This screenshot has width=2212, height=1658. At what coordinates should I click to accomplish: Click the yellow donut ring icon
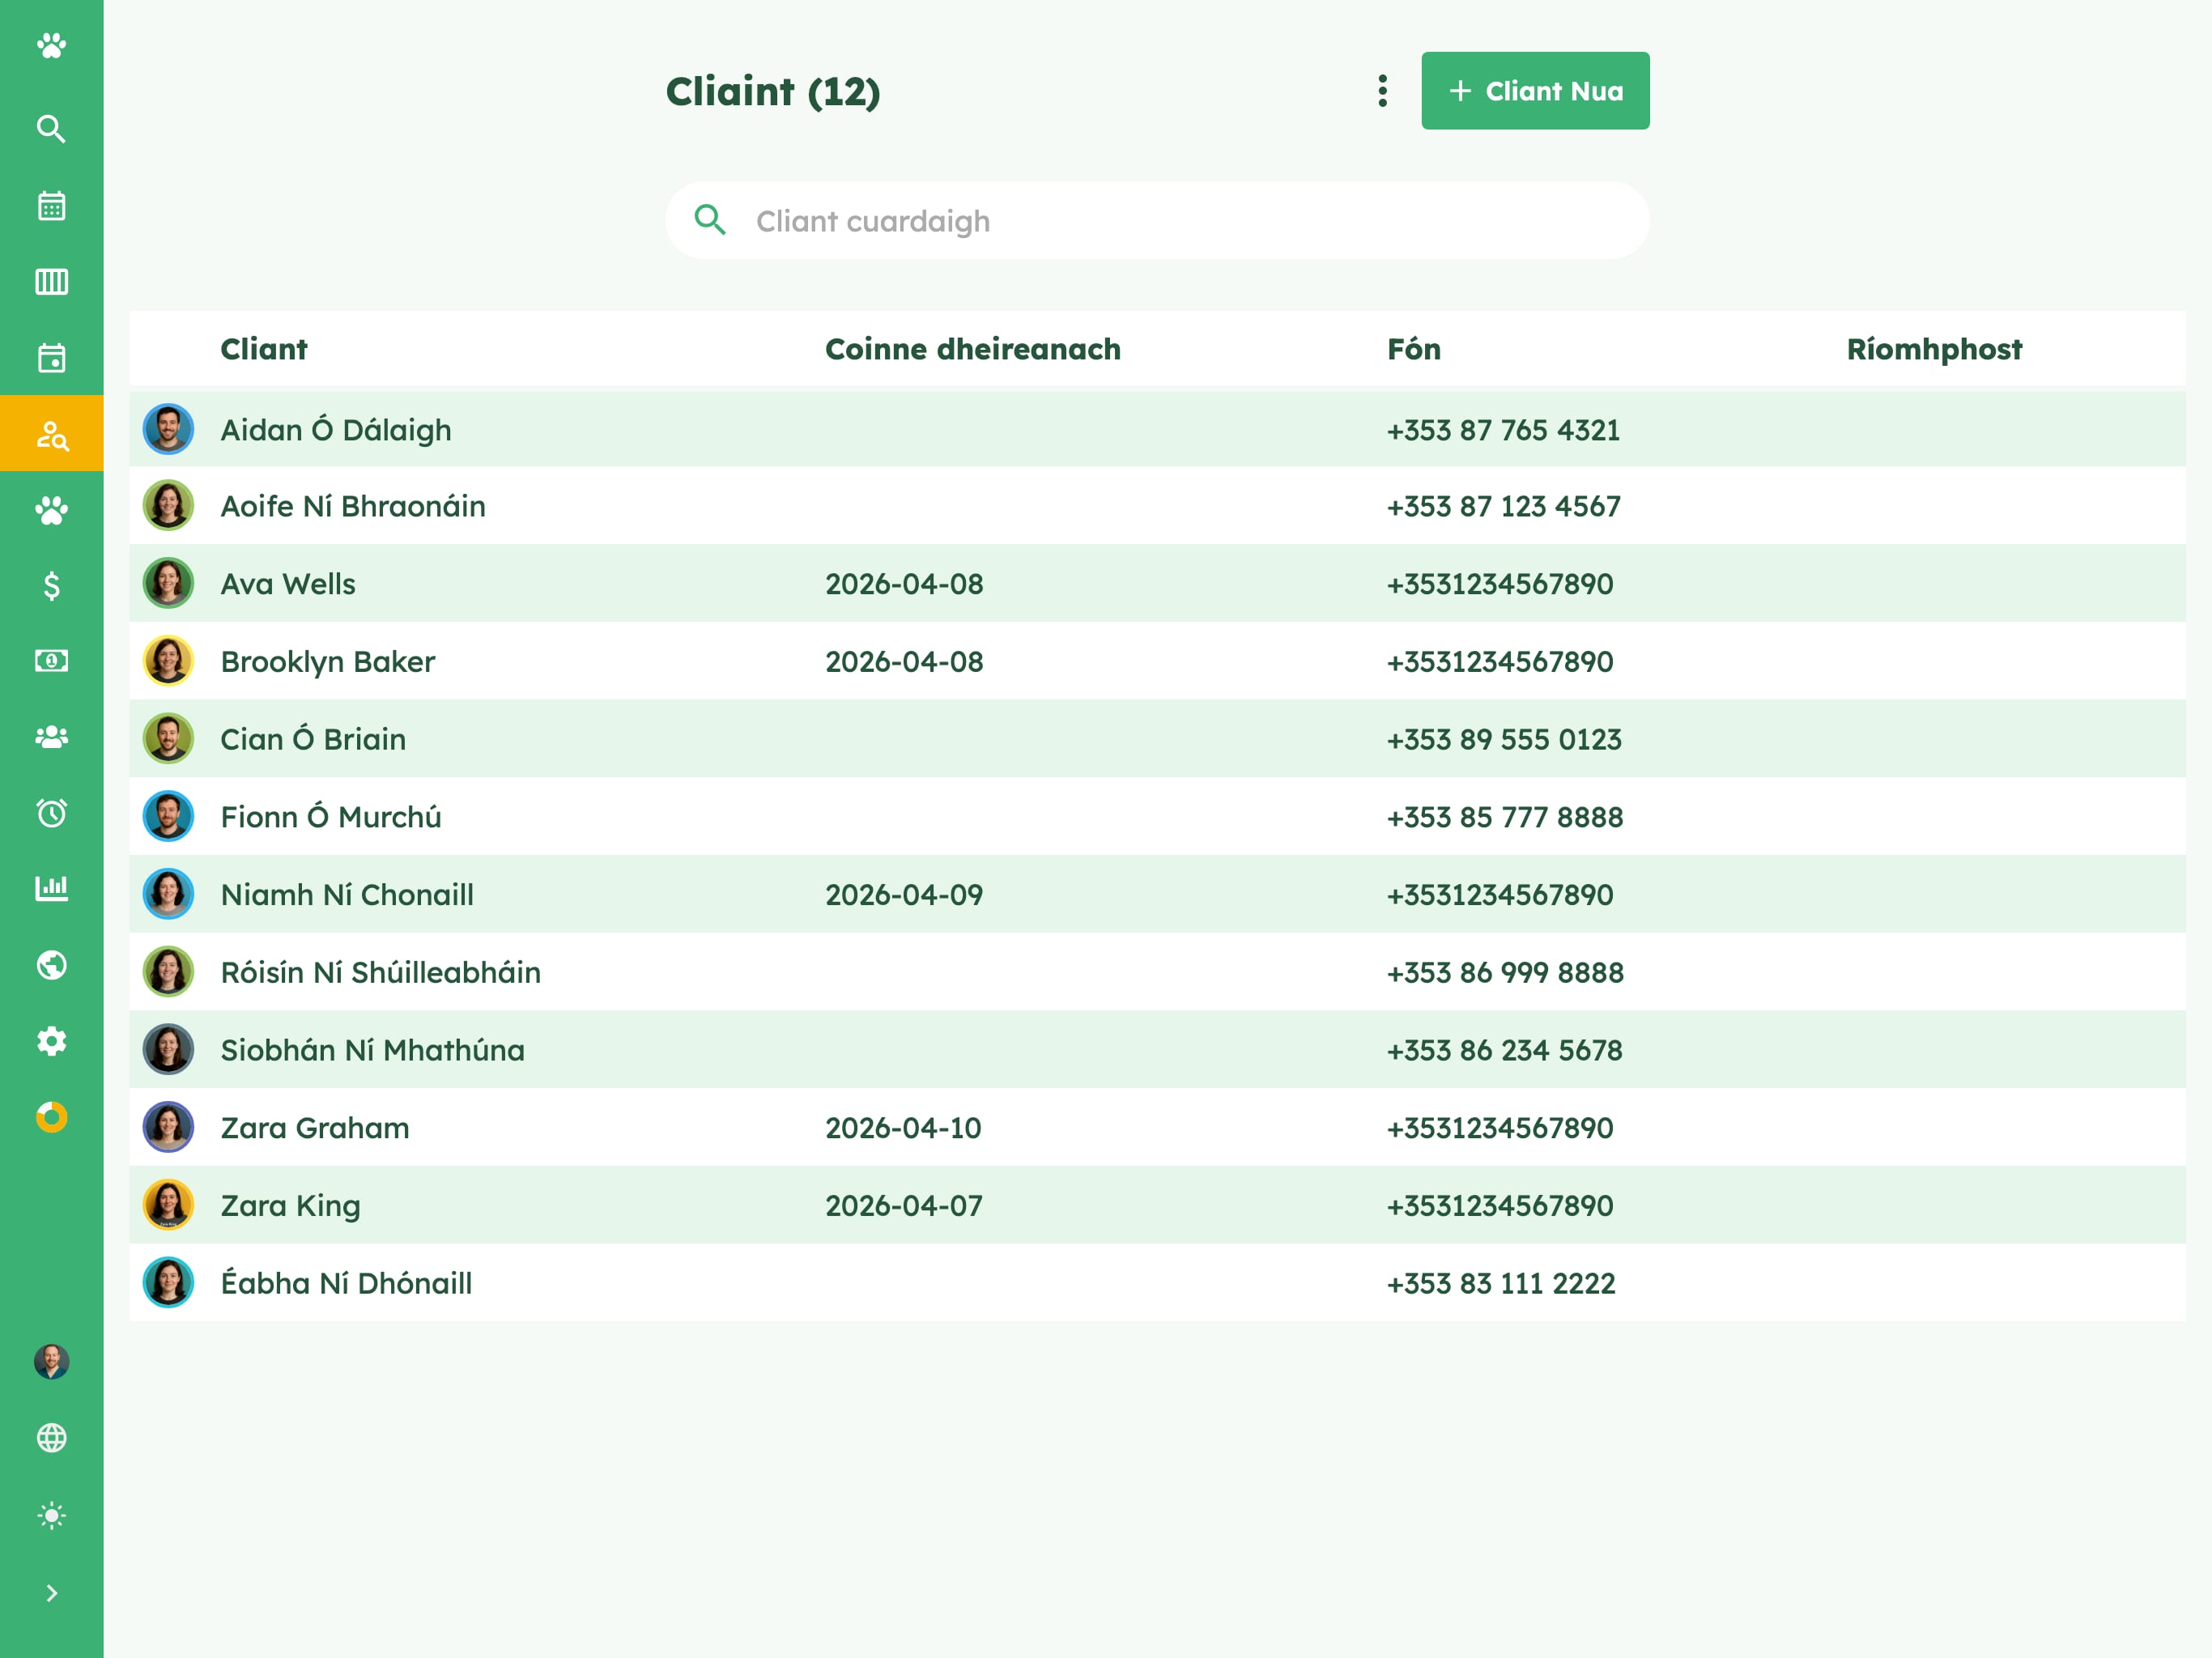(51, 1117)
